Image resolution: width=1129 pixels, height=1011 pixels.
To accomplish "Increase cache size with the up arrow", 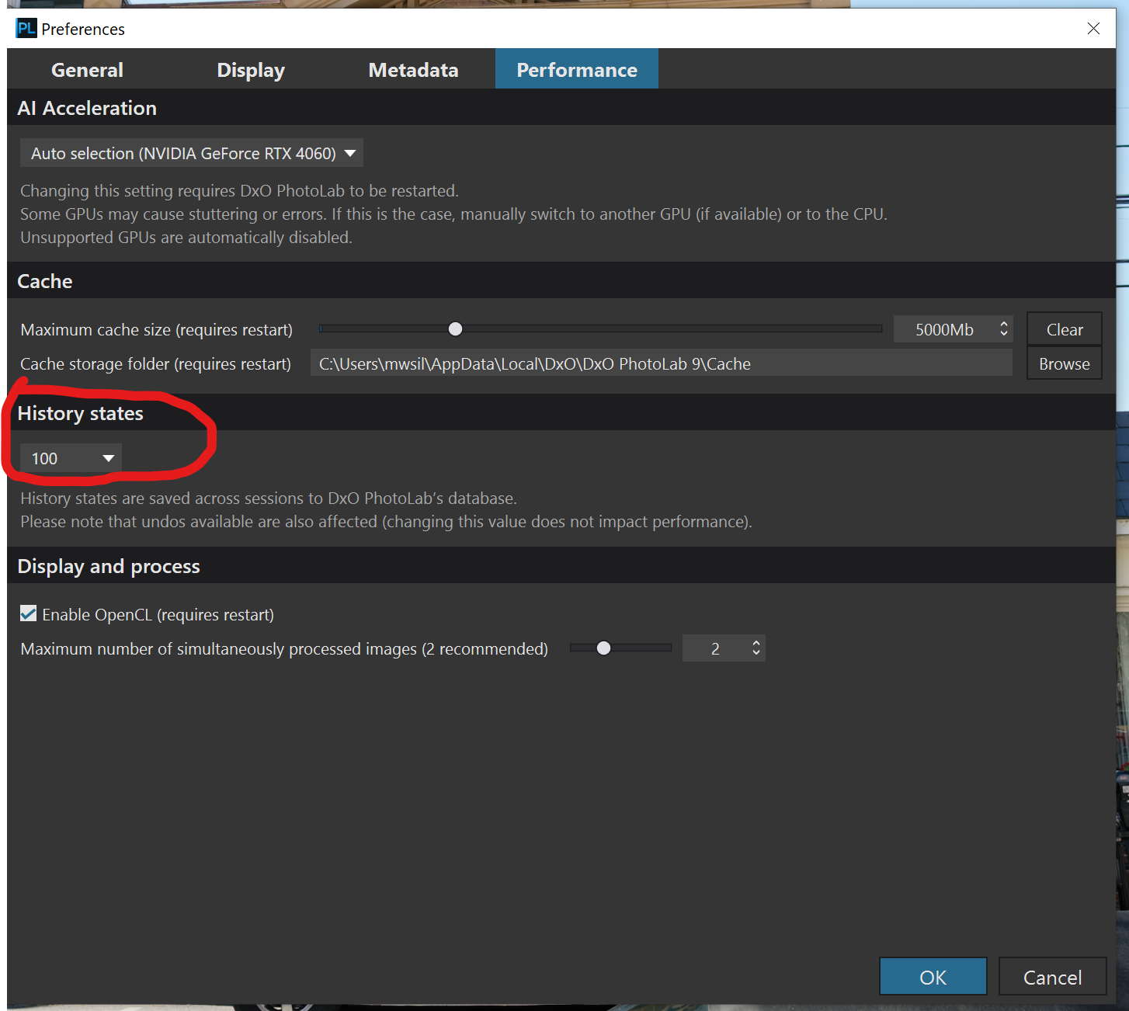I will click(x=1004, y=325).
